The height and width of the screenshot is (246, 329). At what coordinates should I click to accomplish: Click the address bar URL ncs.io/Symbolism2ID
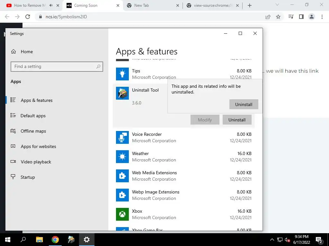coord(66,17)
